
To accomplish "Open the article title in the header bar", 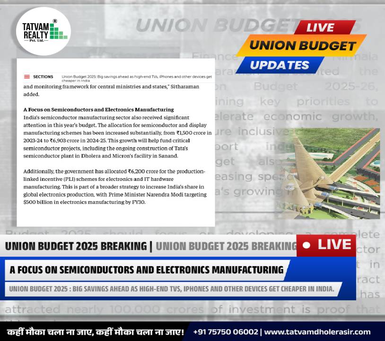I will click(136, 78).
